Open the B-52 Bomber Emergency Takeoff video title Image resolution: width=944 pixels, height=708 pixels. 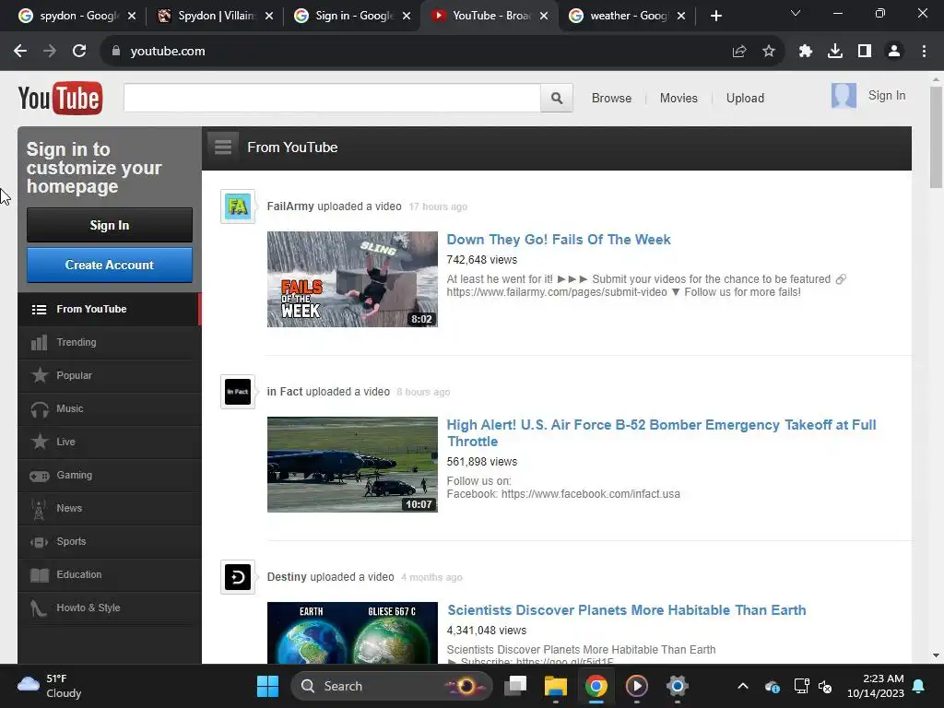661,433
